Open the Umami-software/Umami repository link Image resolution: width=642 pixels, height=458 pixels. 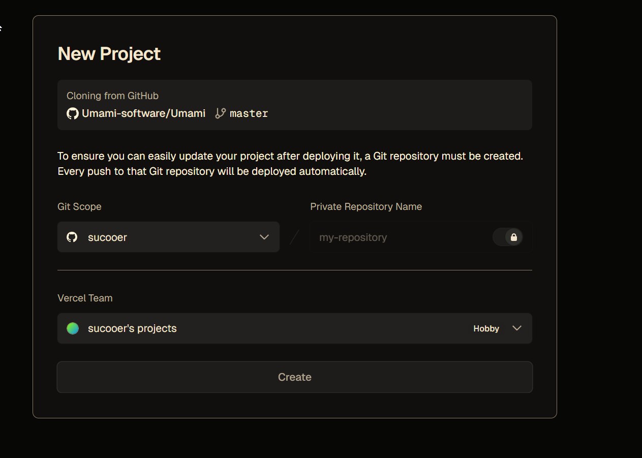point(143,113)
